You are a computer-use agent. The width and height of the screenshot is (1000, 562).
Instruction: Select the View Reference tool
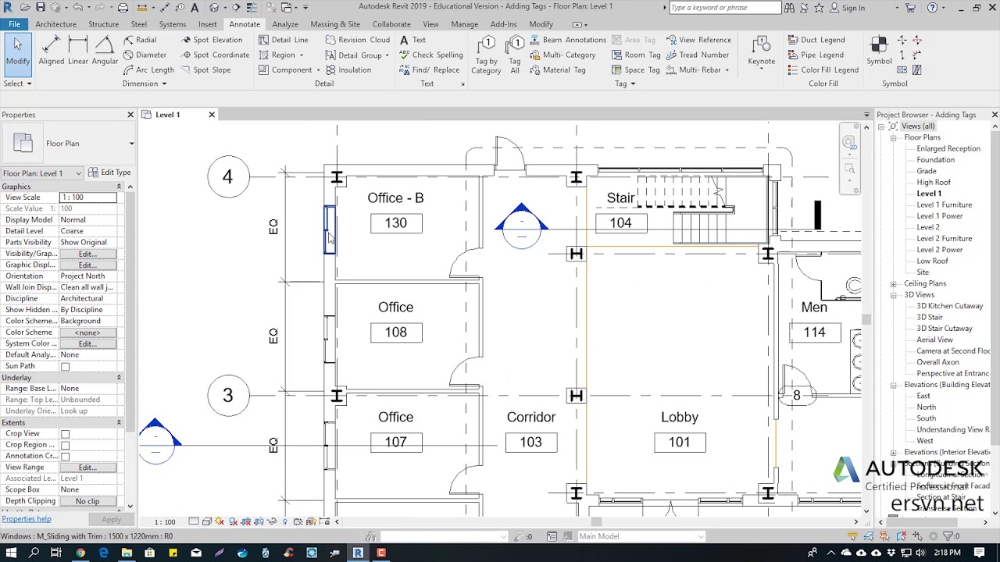click(698, 40)
